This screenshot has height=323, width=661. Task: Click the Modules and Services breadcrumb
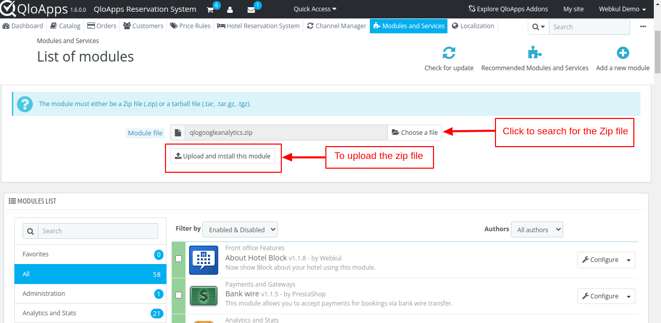tap(68, 41)
